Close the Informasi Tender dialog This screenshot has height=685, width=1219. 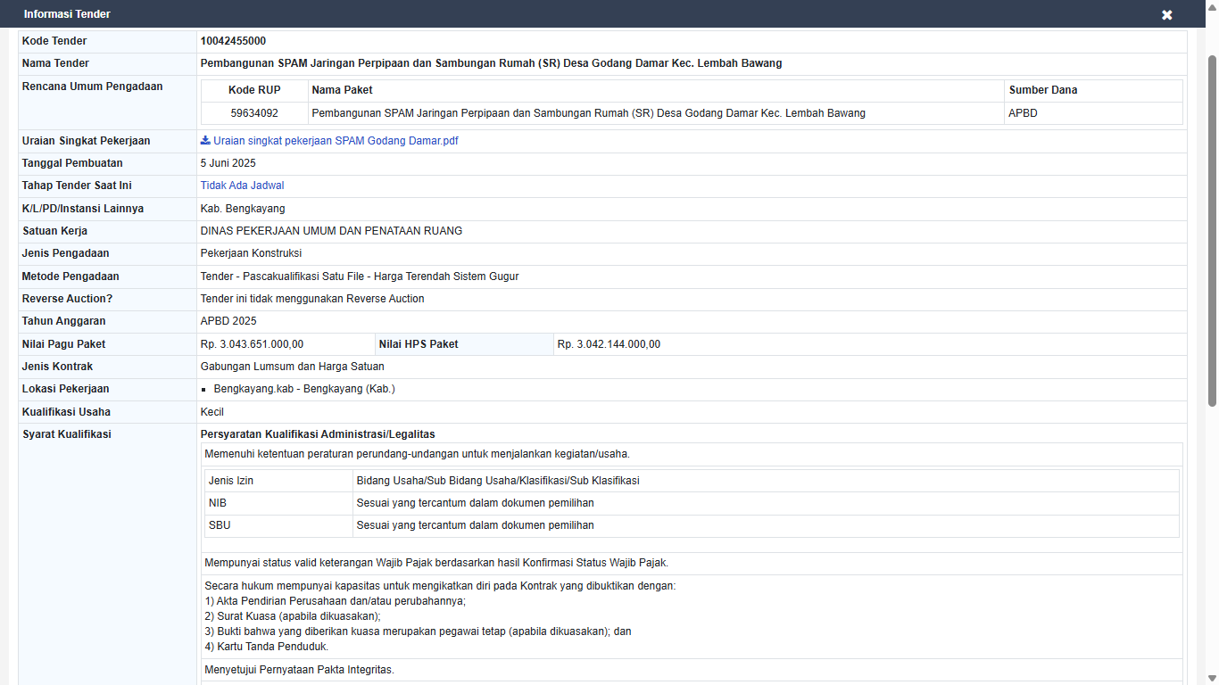(1167, 15)
